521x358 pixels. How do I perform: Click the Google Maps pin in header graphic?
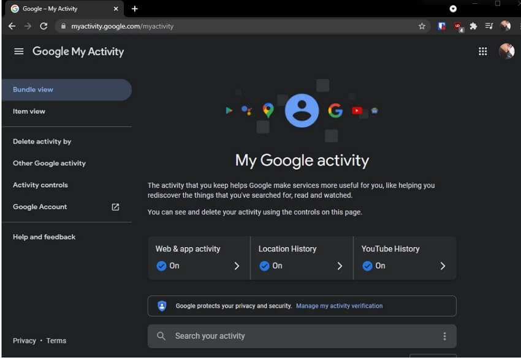[x=267, y=110]
